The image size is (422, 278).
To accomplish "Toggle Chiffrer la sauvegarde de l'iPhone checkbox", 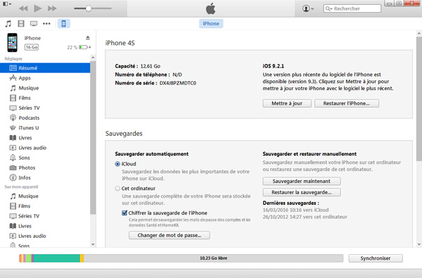I will (x=124, y=213).
